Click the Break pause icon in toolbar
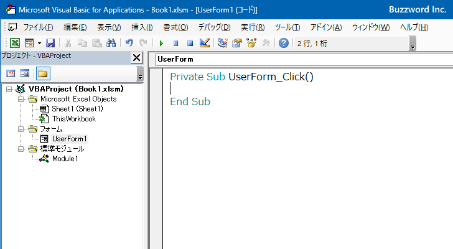453x249 pixels. pos(176,43)
